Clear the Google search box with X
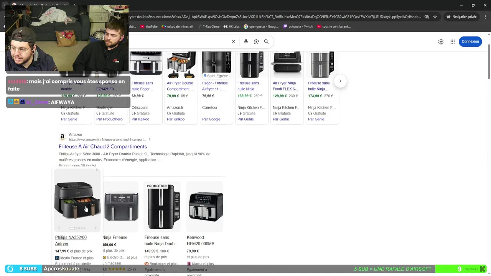Image resolution: width=491 pixels, height=276 pixels. tap(233, 42)
